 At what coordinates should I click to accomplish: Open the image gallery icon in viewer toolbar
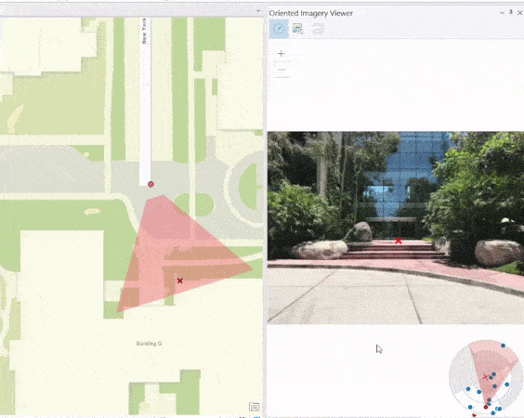click(x=297, y=29)
